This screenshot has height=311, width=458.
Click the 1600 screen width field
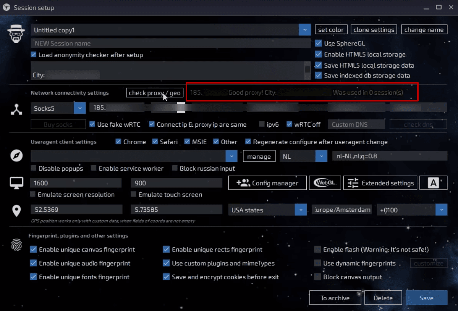coord(76,183)
